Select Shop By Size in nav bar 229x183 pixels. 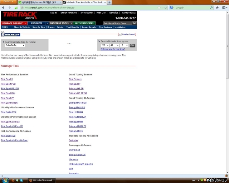coord(39,27)
